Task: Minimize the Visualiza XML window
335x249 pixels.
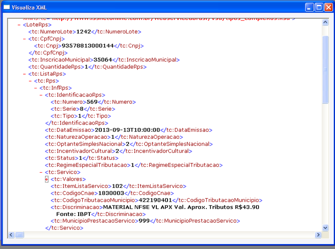Action: coord(309,8)
